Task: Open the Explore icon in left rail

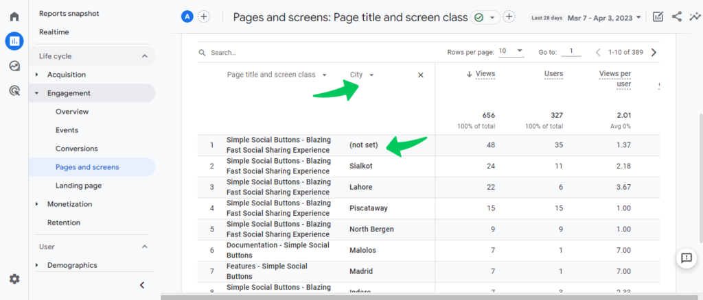Action: [x=14, y=66]
